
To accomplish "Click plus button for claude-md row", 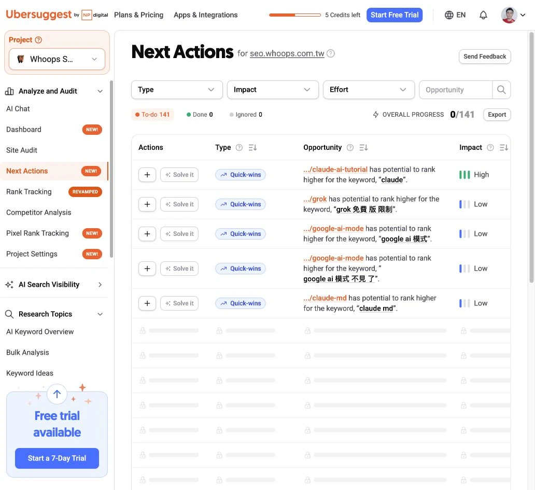I will pyautogui.click(x=147, y=303).
